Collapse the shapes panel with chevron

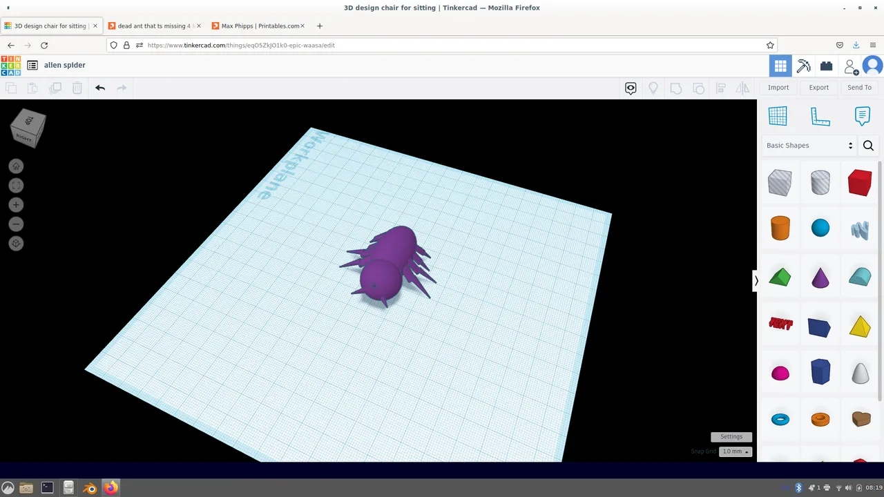coord(756,280)
